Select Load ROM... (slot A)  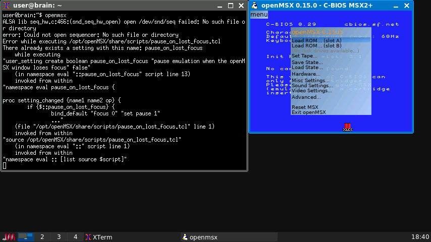pyautogui.click(x=316, y=40)
